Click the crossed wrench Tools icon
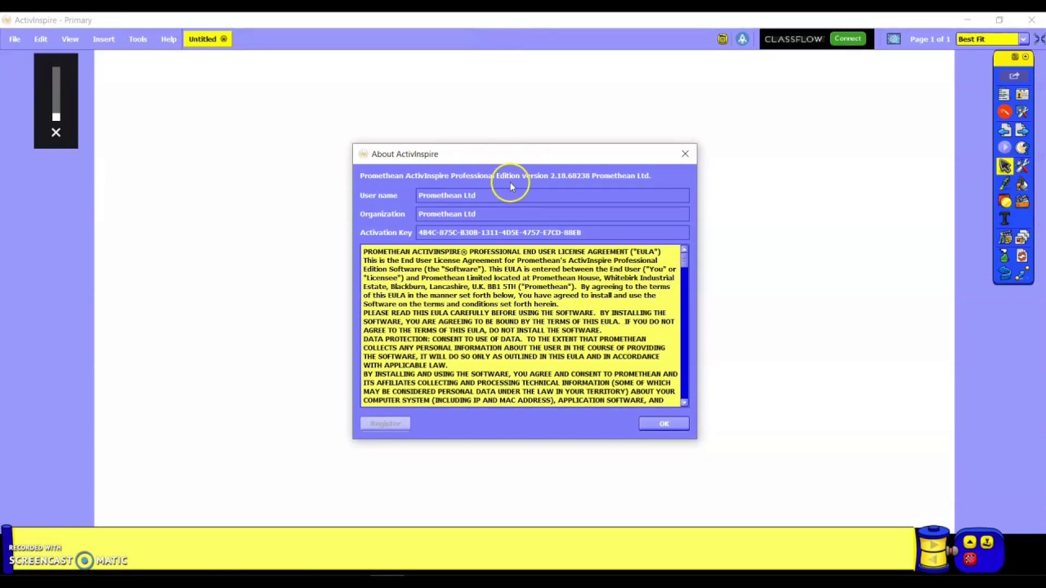Image resolution: width=1046 pixels, height=588 pixels. (1022, 166)
